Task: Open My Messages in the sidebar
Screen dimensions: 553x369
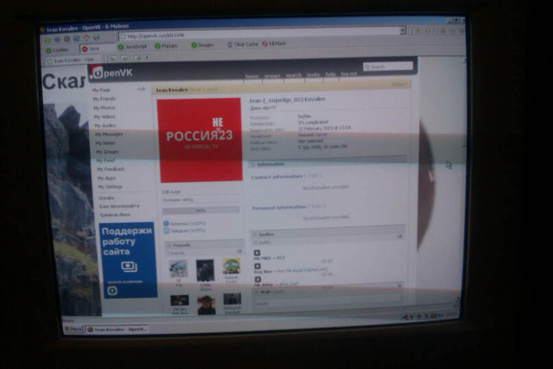Action: tap(109, 134)
